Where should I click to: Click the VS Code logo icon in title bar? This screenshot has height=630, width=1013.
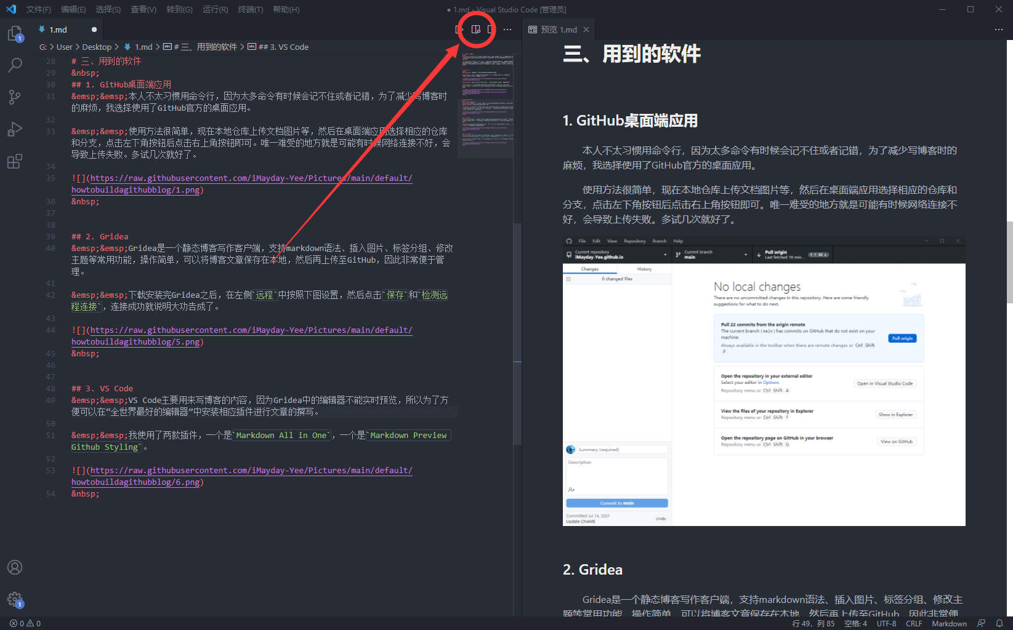(x=11, y=9)
